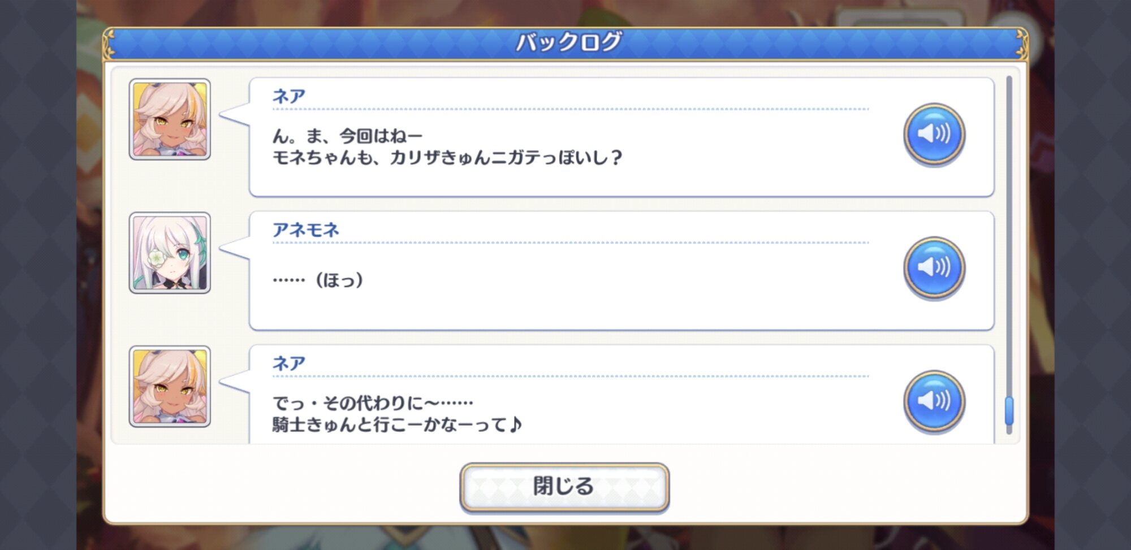Click Nea's portrait in the bottom entry
Image resolution: width=1131 pixels, height=550 pixels.
[x=170, y=387]
